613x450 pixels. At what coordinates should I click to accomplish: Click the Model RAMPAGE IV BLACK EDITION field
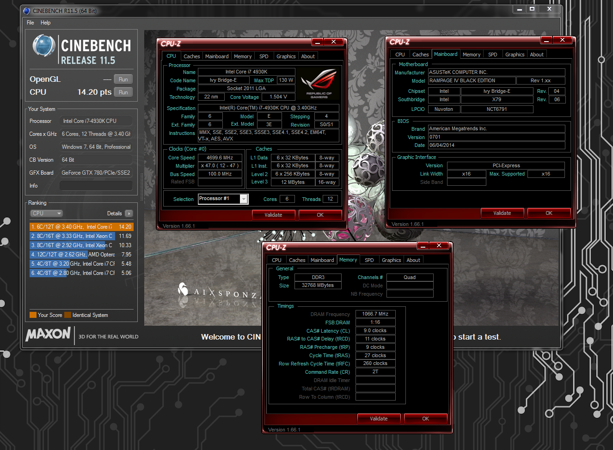(x=472, y=81)
